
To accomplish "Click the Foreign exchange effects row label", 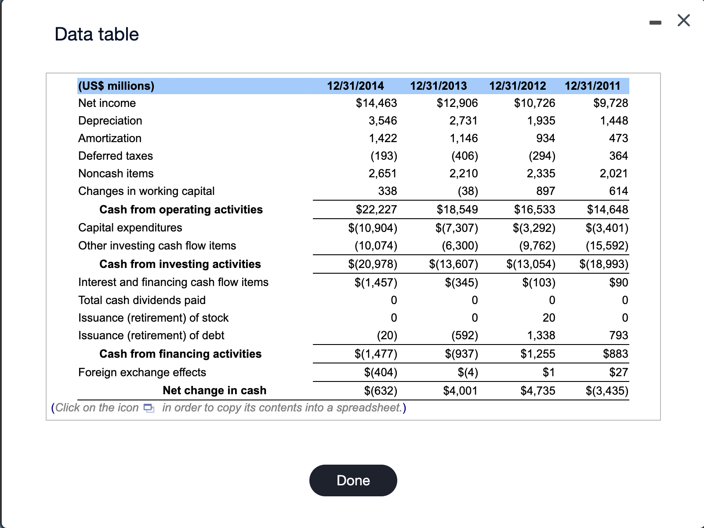I will click(x=142, y=372).
